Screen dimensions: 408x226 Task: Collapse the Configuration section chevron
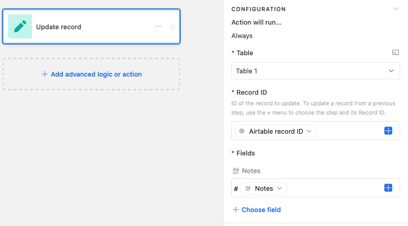pyautogui.click(x=395, y=9)
